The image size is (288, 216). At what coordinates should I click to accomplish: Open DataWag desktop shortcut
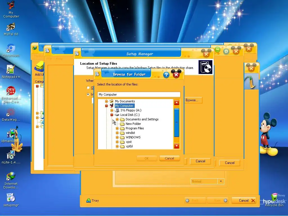point(11,115)
